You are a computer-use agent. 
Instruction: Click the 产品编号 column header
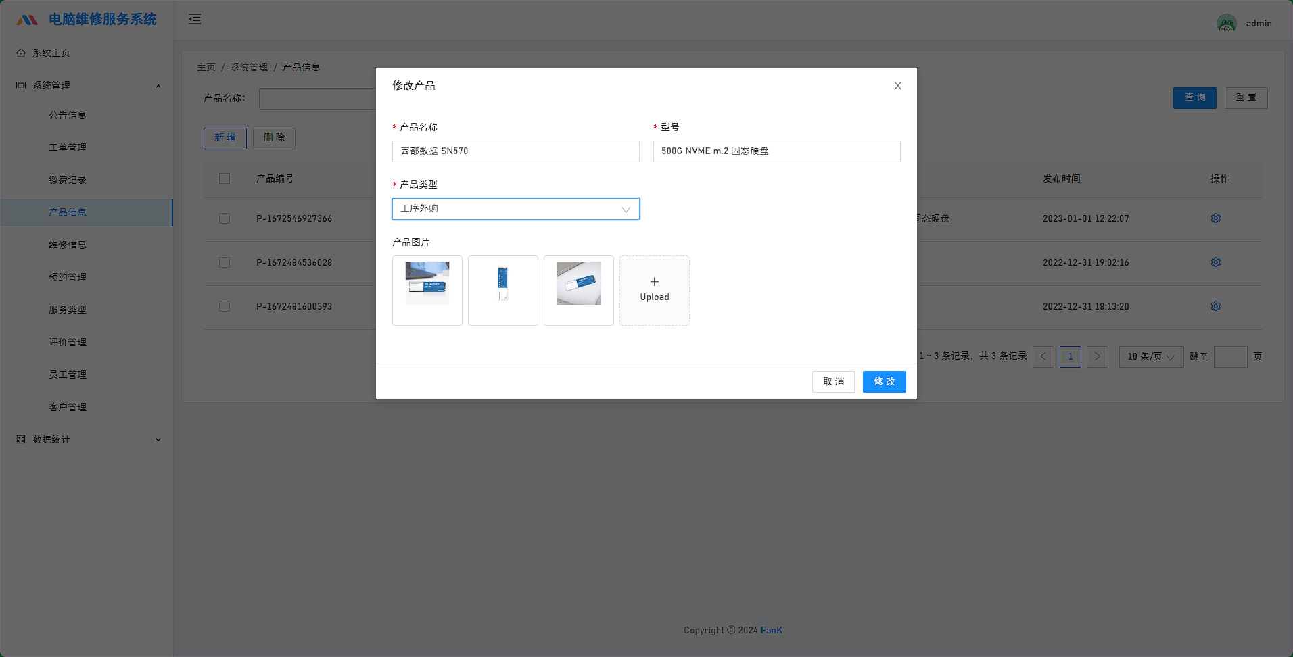coord(275,178)
